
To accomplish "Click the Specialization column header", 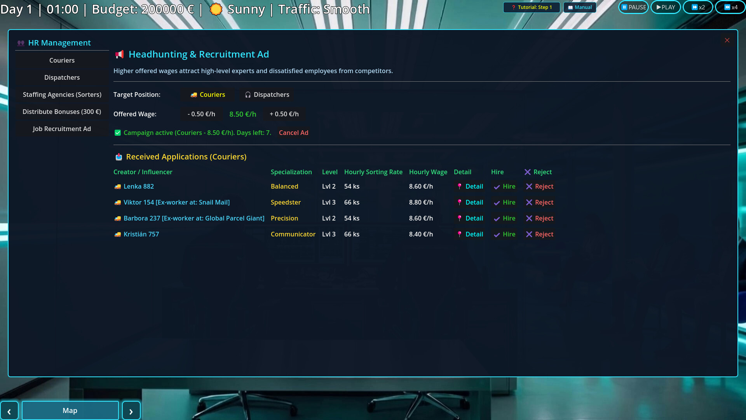I will click(291, 172).
